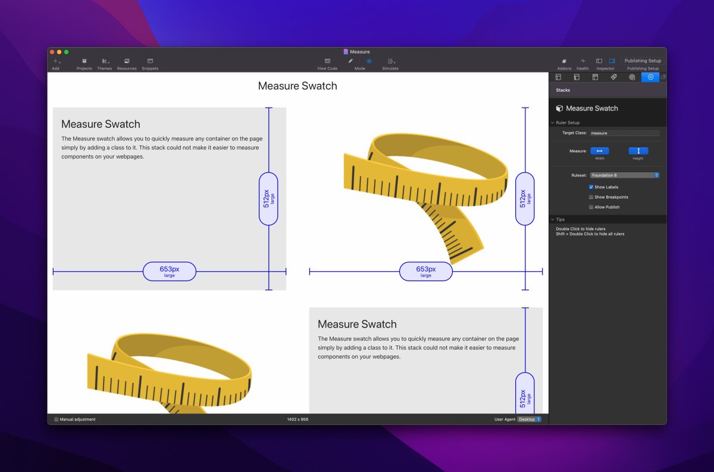Select the third inspector layout tab
Screen dimensions: 714x472
tap(595, 77)
